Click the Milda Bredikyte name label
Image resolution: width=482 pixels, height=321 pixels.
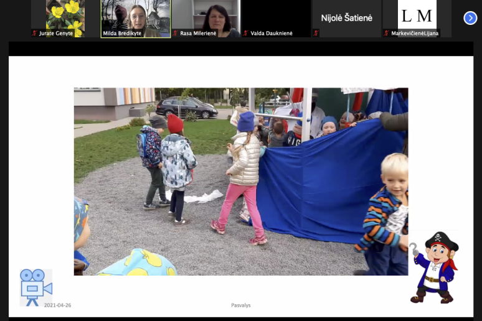[122, 33]
